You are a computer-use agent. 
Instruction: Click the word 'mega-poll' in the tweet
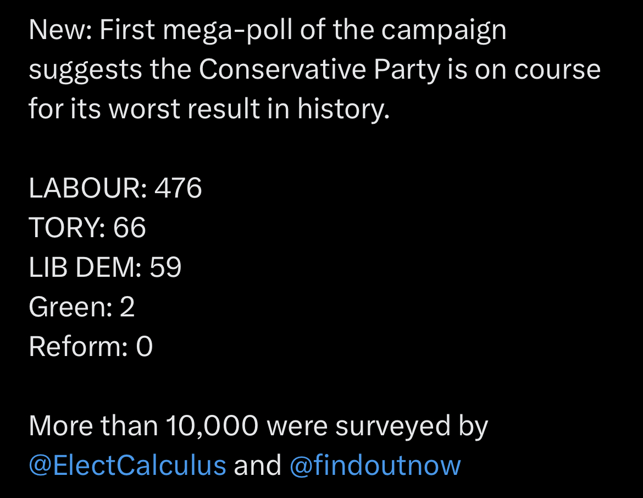click(x=228, y=31)
